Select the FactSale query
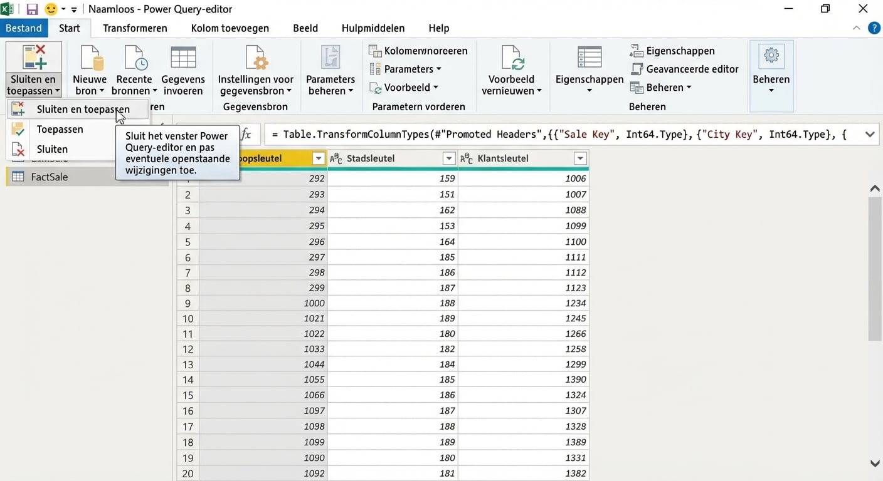 (x=49, y=177)
